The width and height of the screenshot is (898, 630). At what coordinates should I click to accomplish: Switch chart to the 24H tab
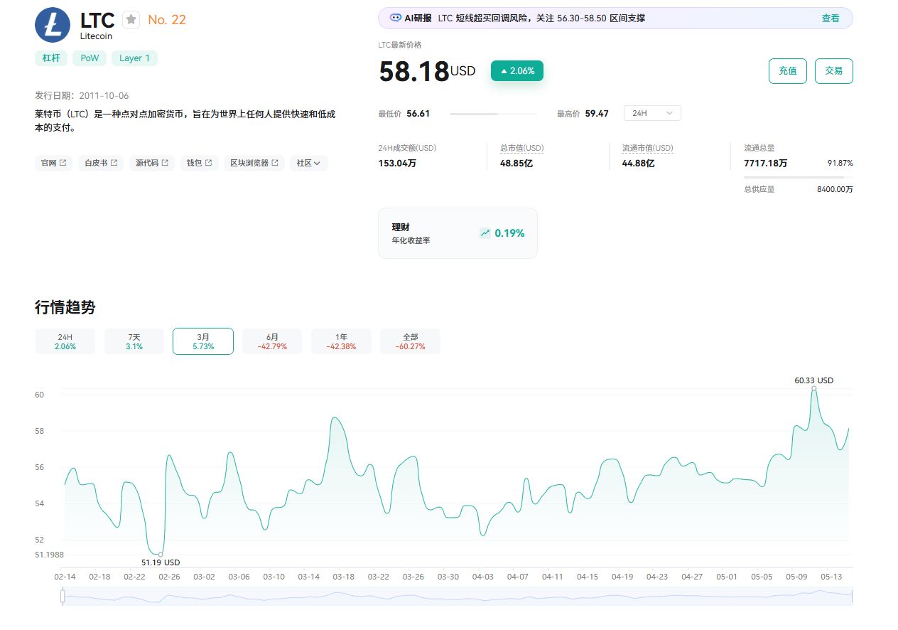tap(65, 341)
